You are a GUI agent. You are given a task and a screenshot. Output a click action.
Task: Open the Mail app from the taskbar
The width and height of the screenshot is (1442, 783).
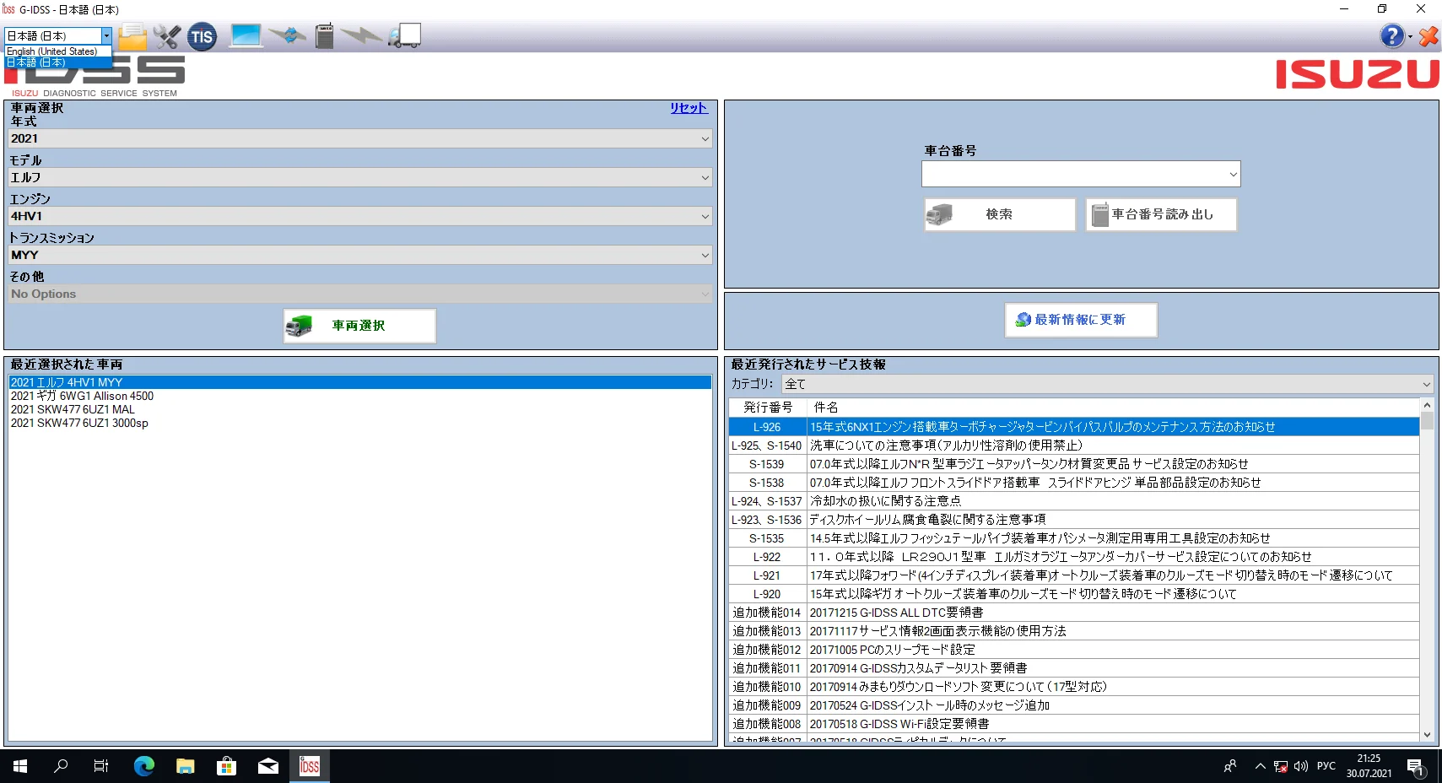tap(268, 766)
